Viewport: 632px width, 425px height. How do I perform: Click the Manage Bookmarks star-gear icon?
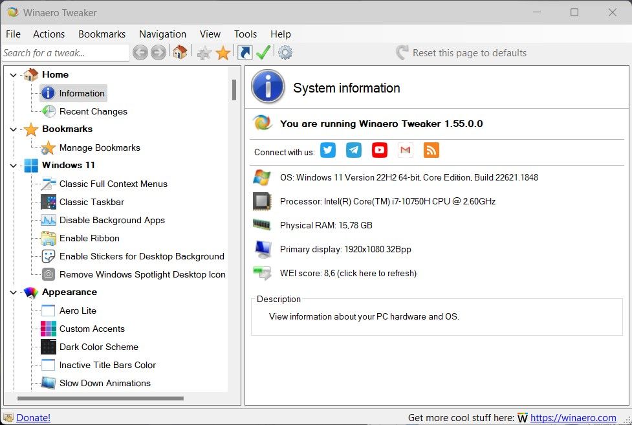[x=49, y=147]
